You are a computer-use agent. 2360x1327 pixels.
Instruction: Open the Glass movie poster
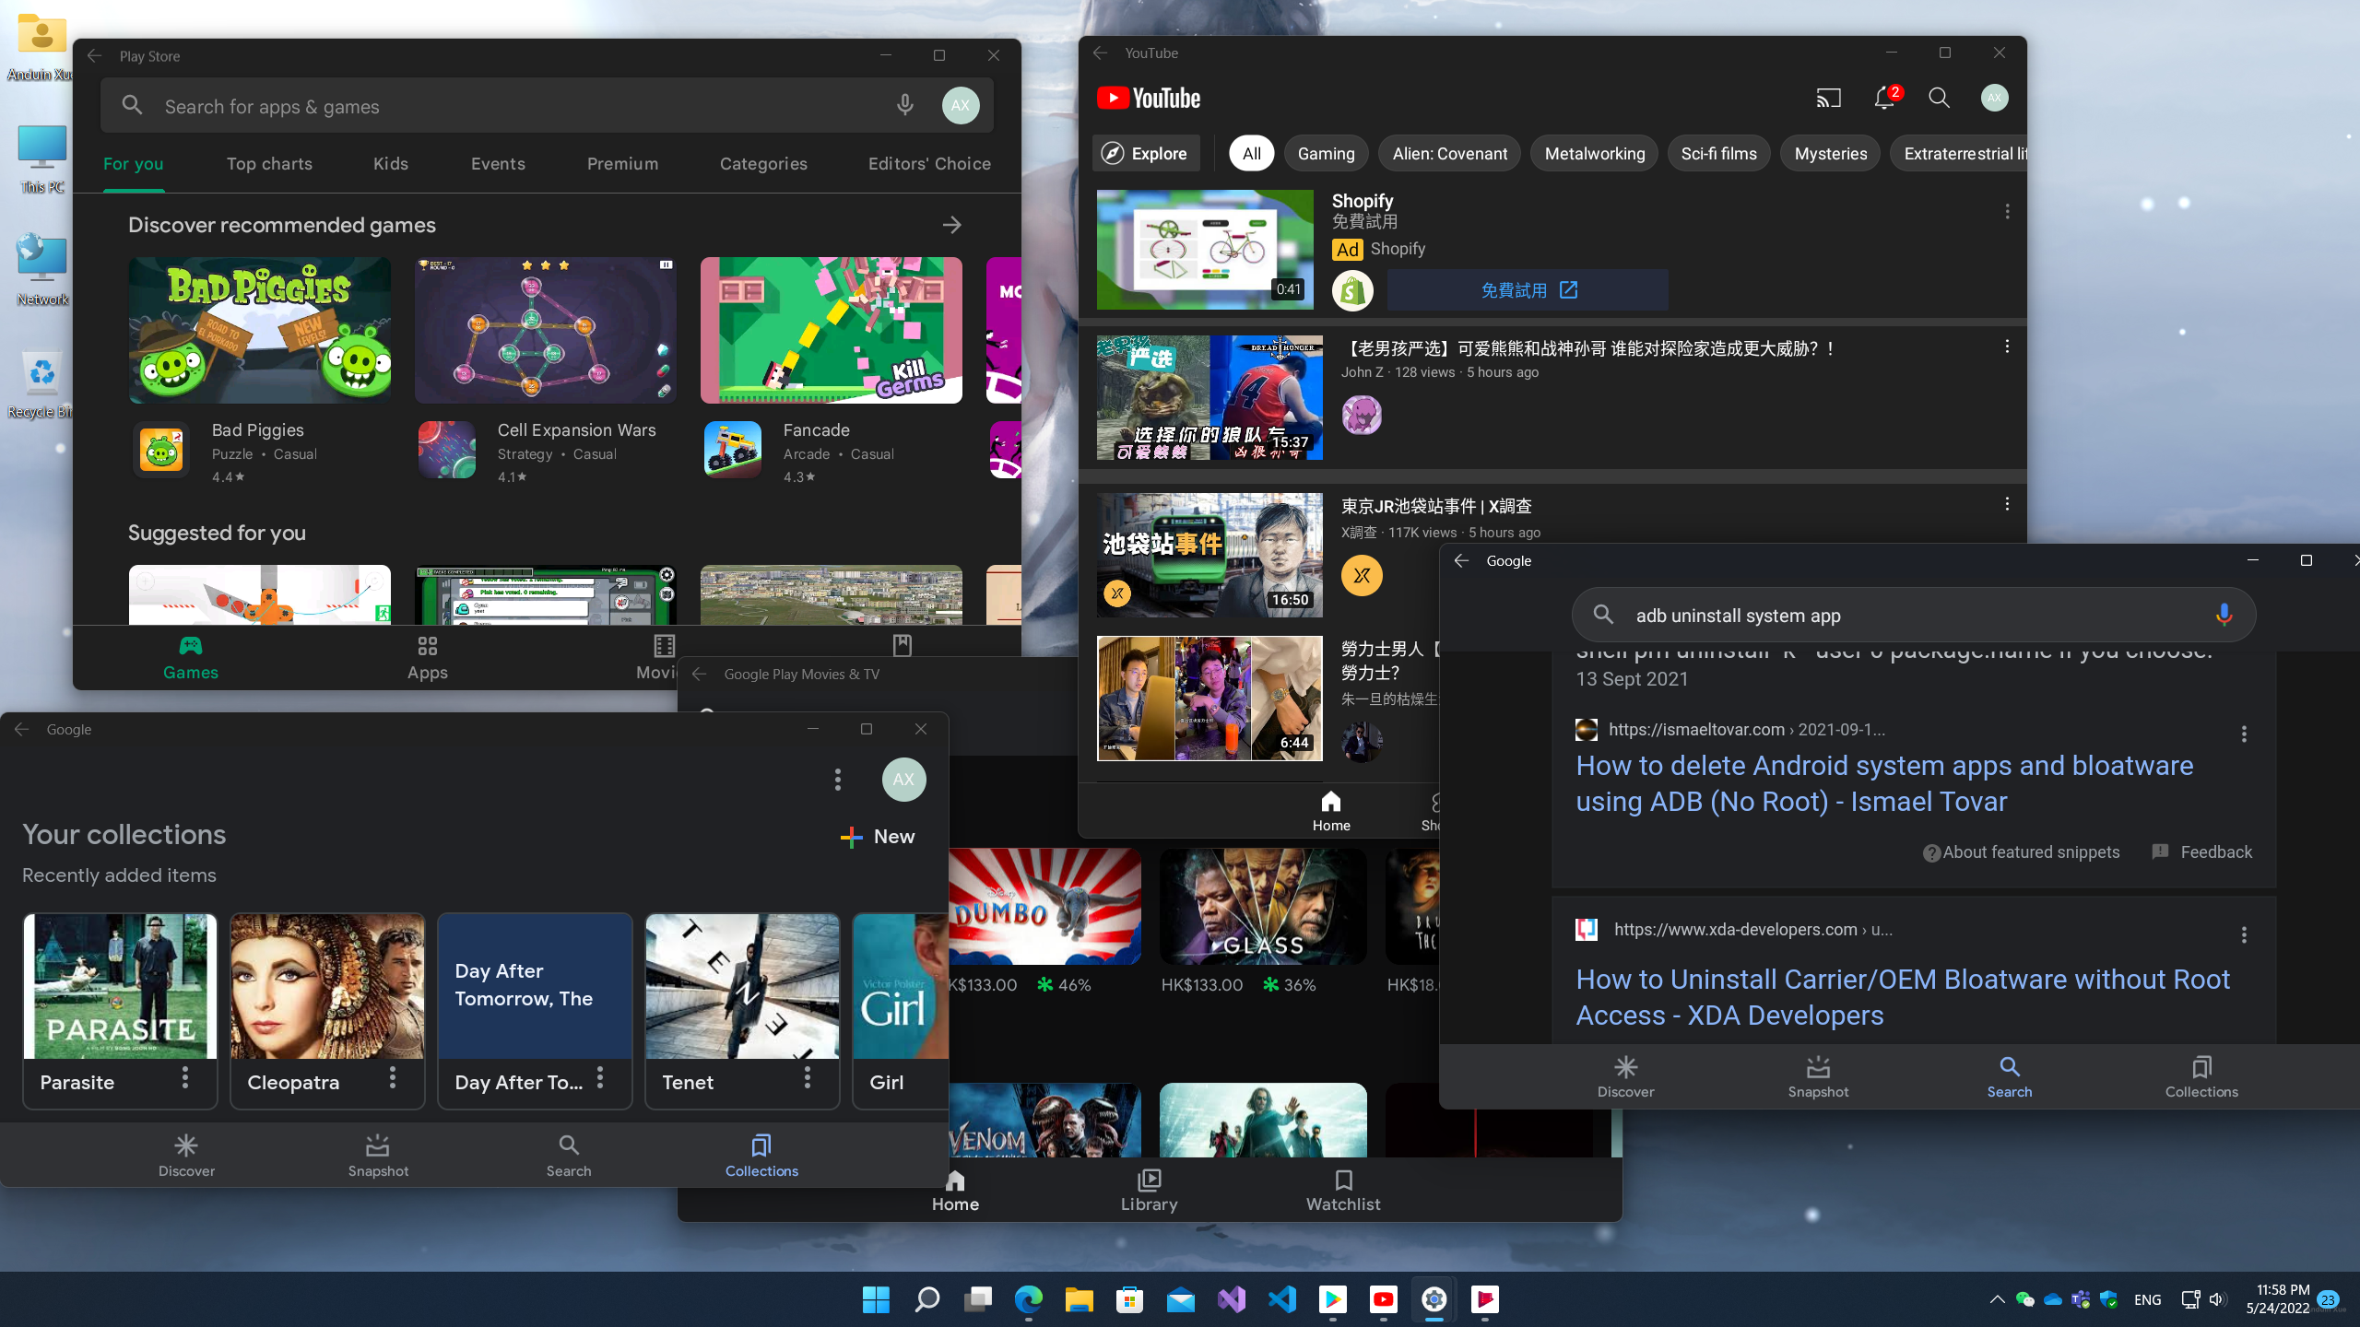click(1263, 907)
